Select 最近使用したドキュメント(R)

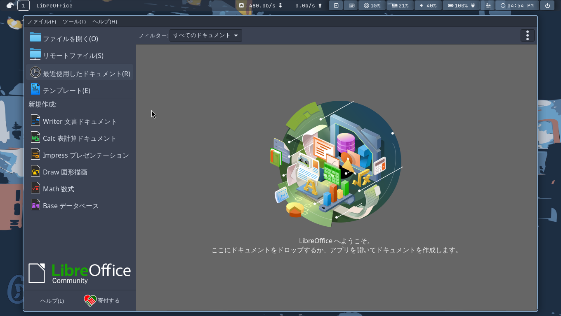click(x=80, y=73)
